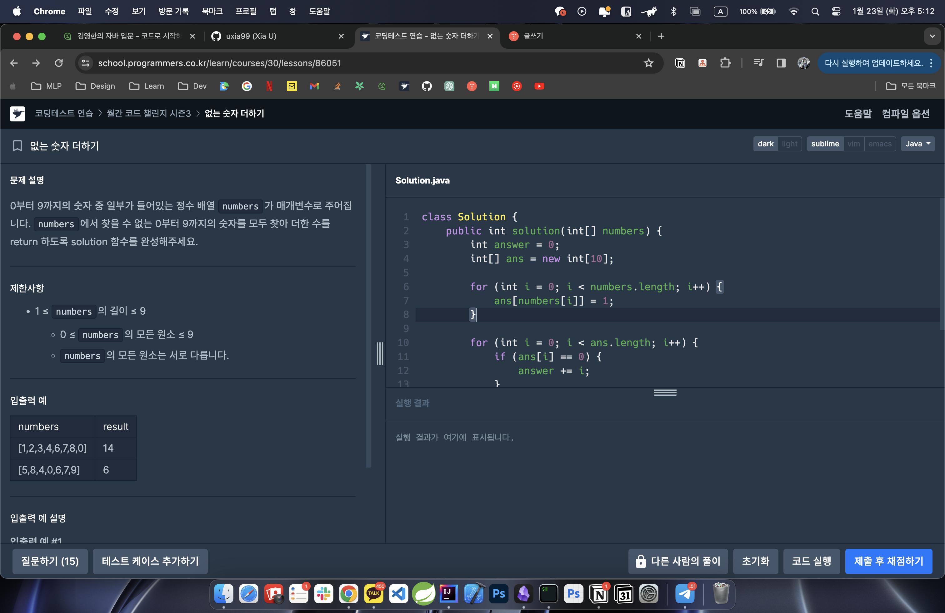Switch the editor keymap to vim

(853, 144)
